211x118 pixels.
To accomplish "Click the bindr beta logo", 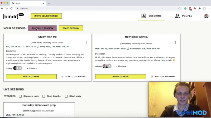I will (13, 16).
